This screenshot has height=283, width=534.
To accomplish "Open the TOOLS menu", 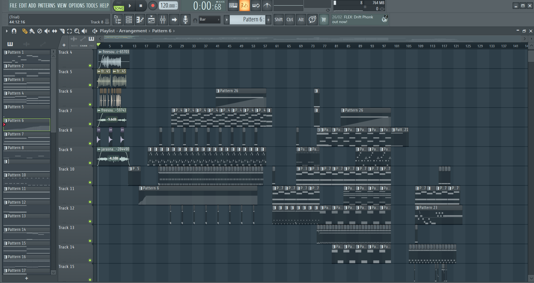I will [x=92, y=6].
